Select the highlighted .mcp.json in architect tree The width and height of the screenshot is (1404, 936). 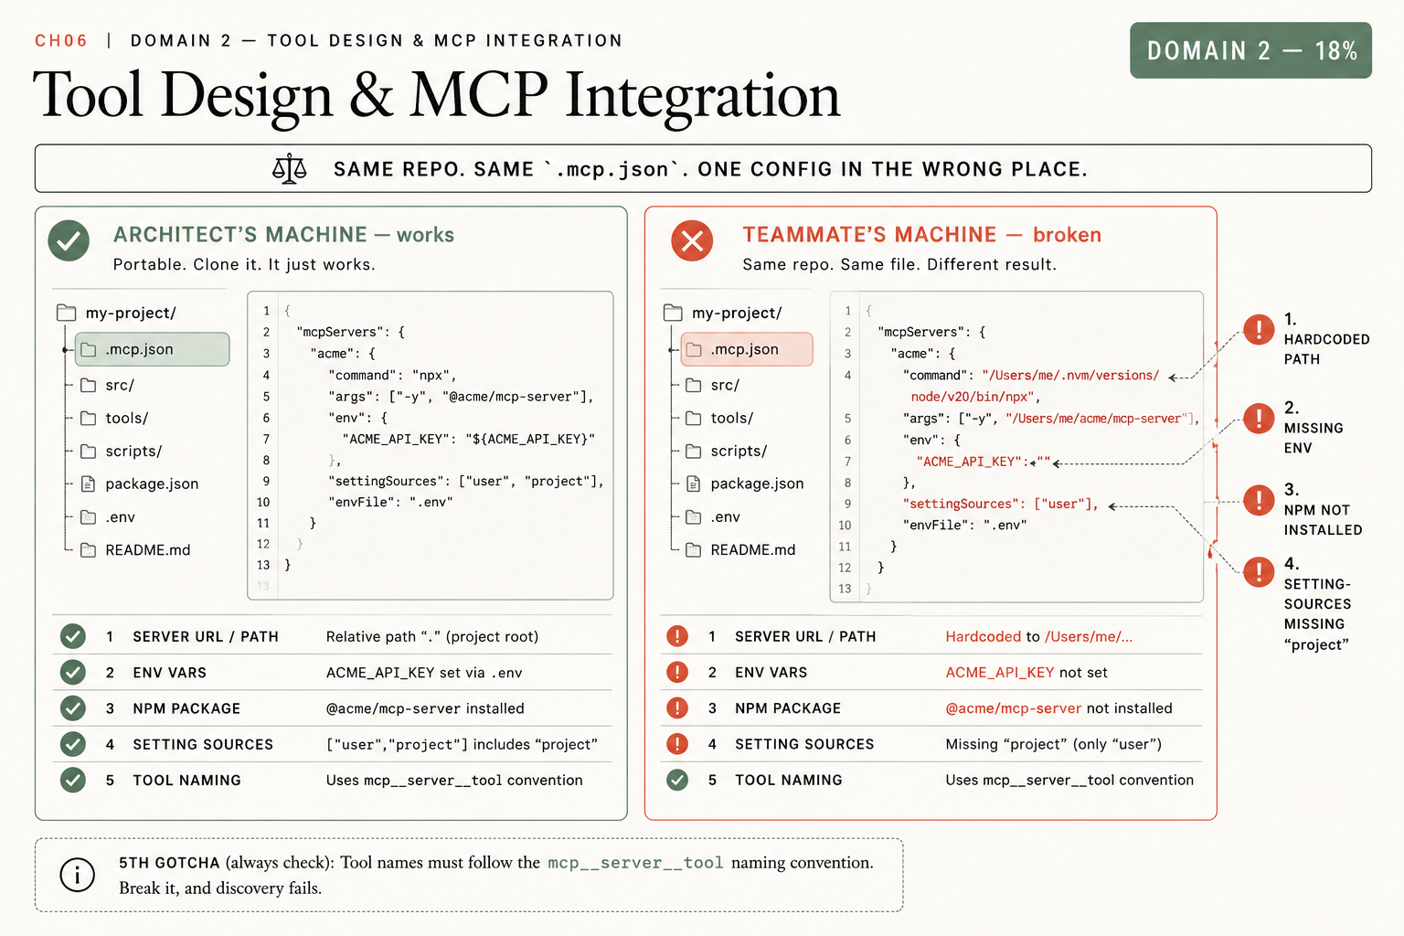click(x=152, y=349)
